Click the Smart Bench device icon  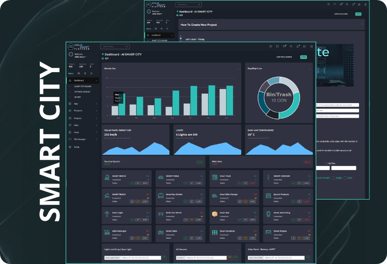coord(107,178)
